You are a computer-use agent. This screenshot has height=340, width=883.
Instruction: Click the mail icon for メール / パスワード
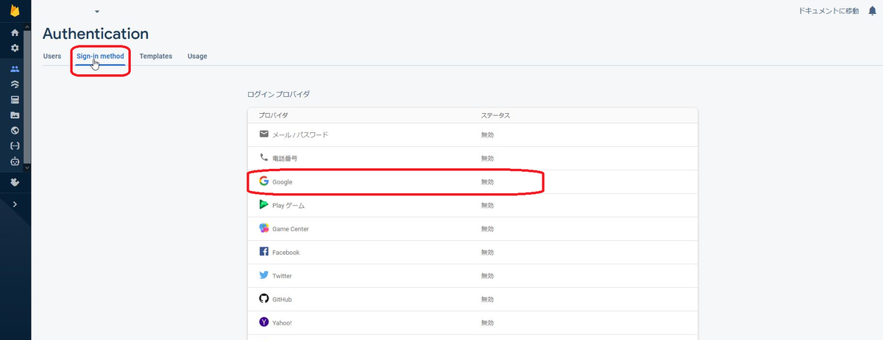coord(264,134)
